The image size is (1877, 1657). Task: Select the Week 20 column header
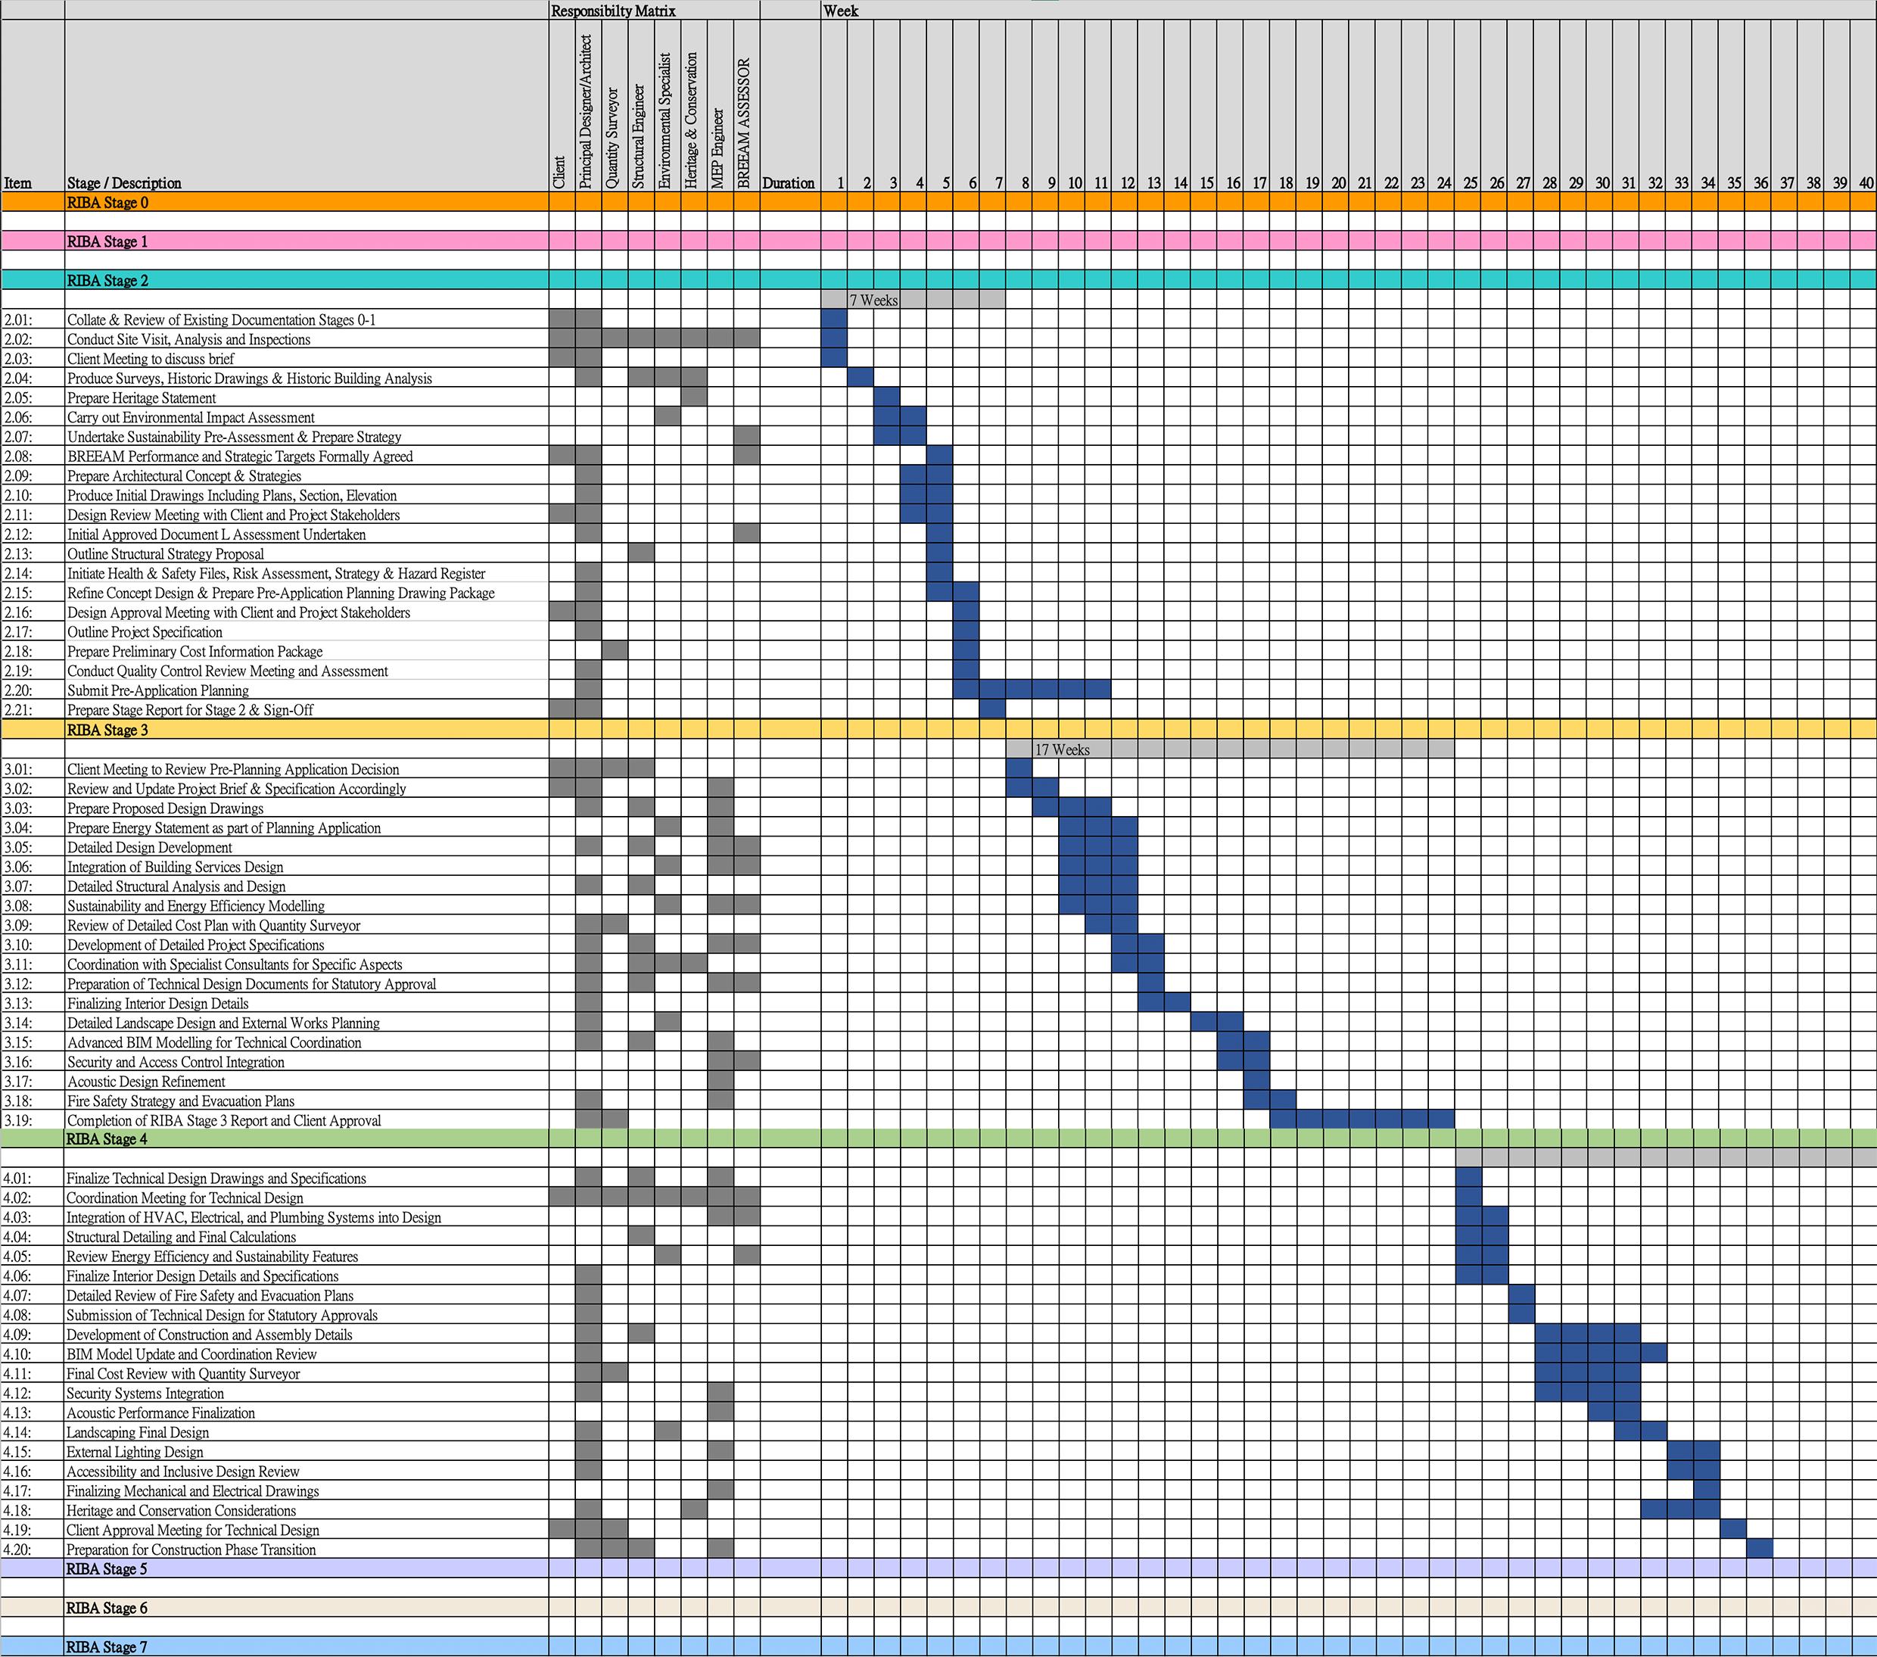point(1338,184)
